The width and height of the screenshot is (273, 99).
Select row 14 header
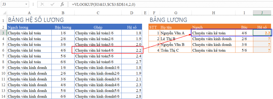tap(3, 96)
